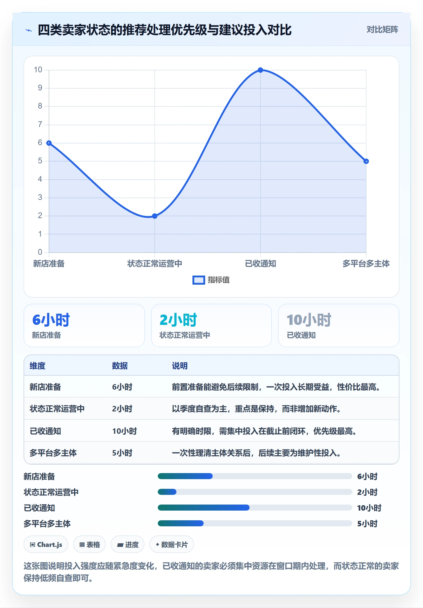Select the chart's lowest point at 状态正常运营中
The image size is (423, 608).
tap(155, 216)
